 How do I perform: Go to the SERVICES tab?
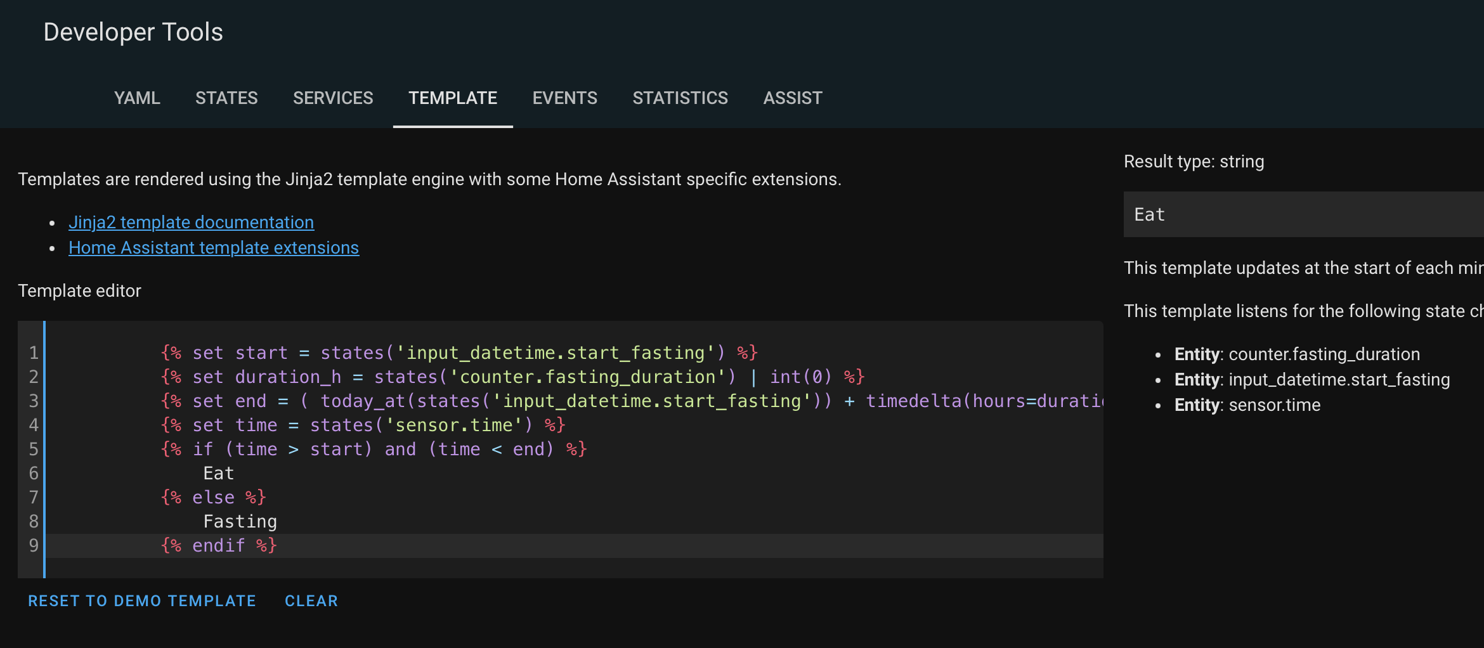[333, 98]
